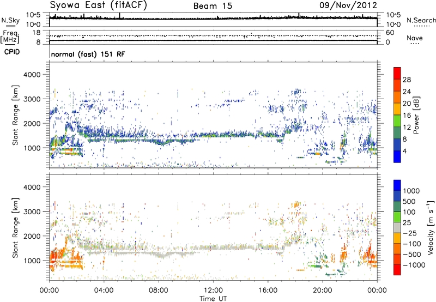Click 'normal (fast) 151 RF' text
Viewport: 436px width, 302px height.
[88, 54]
